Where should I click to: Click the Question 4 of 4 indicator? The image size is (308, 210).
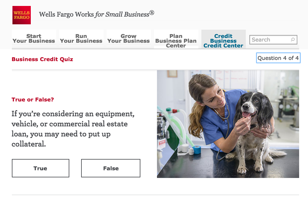(x=278, y=58)
